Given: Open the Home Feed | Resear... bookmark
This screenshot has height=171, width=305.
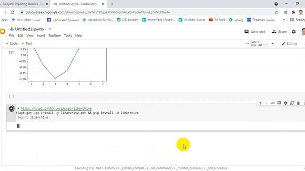Looking at the screenshot, I should 159,20.
